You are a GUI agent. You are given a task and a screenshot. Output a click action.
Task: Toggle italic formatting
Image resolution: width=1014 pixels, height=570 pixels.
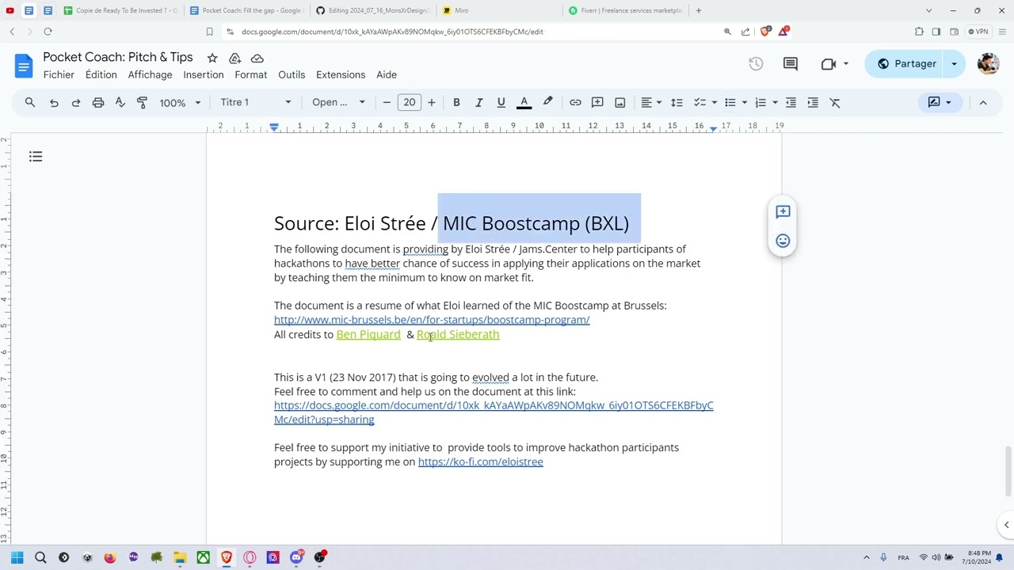tap(478, 102)
